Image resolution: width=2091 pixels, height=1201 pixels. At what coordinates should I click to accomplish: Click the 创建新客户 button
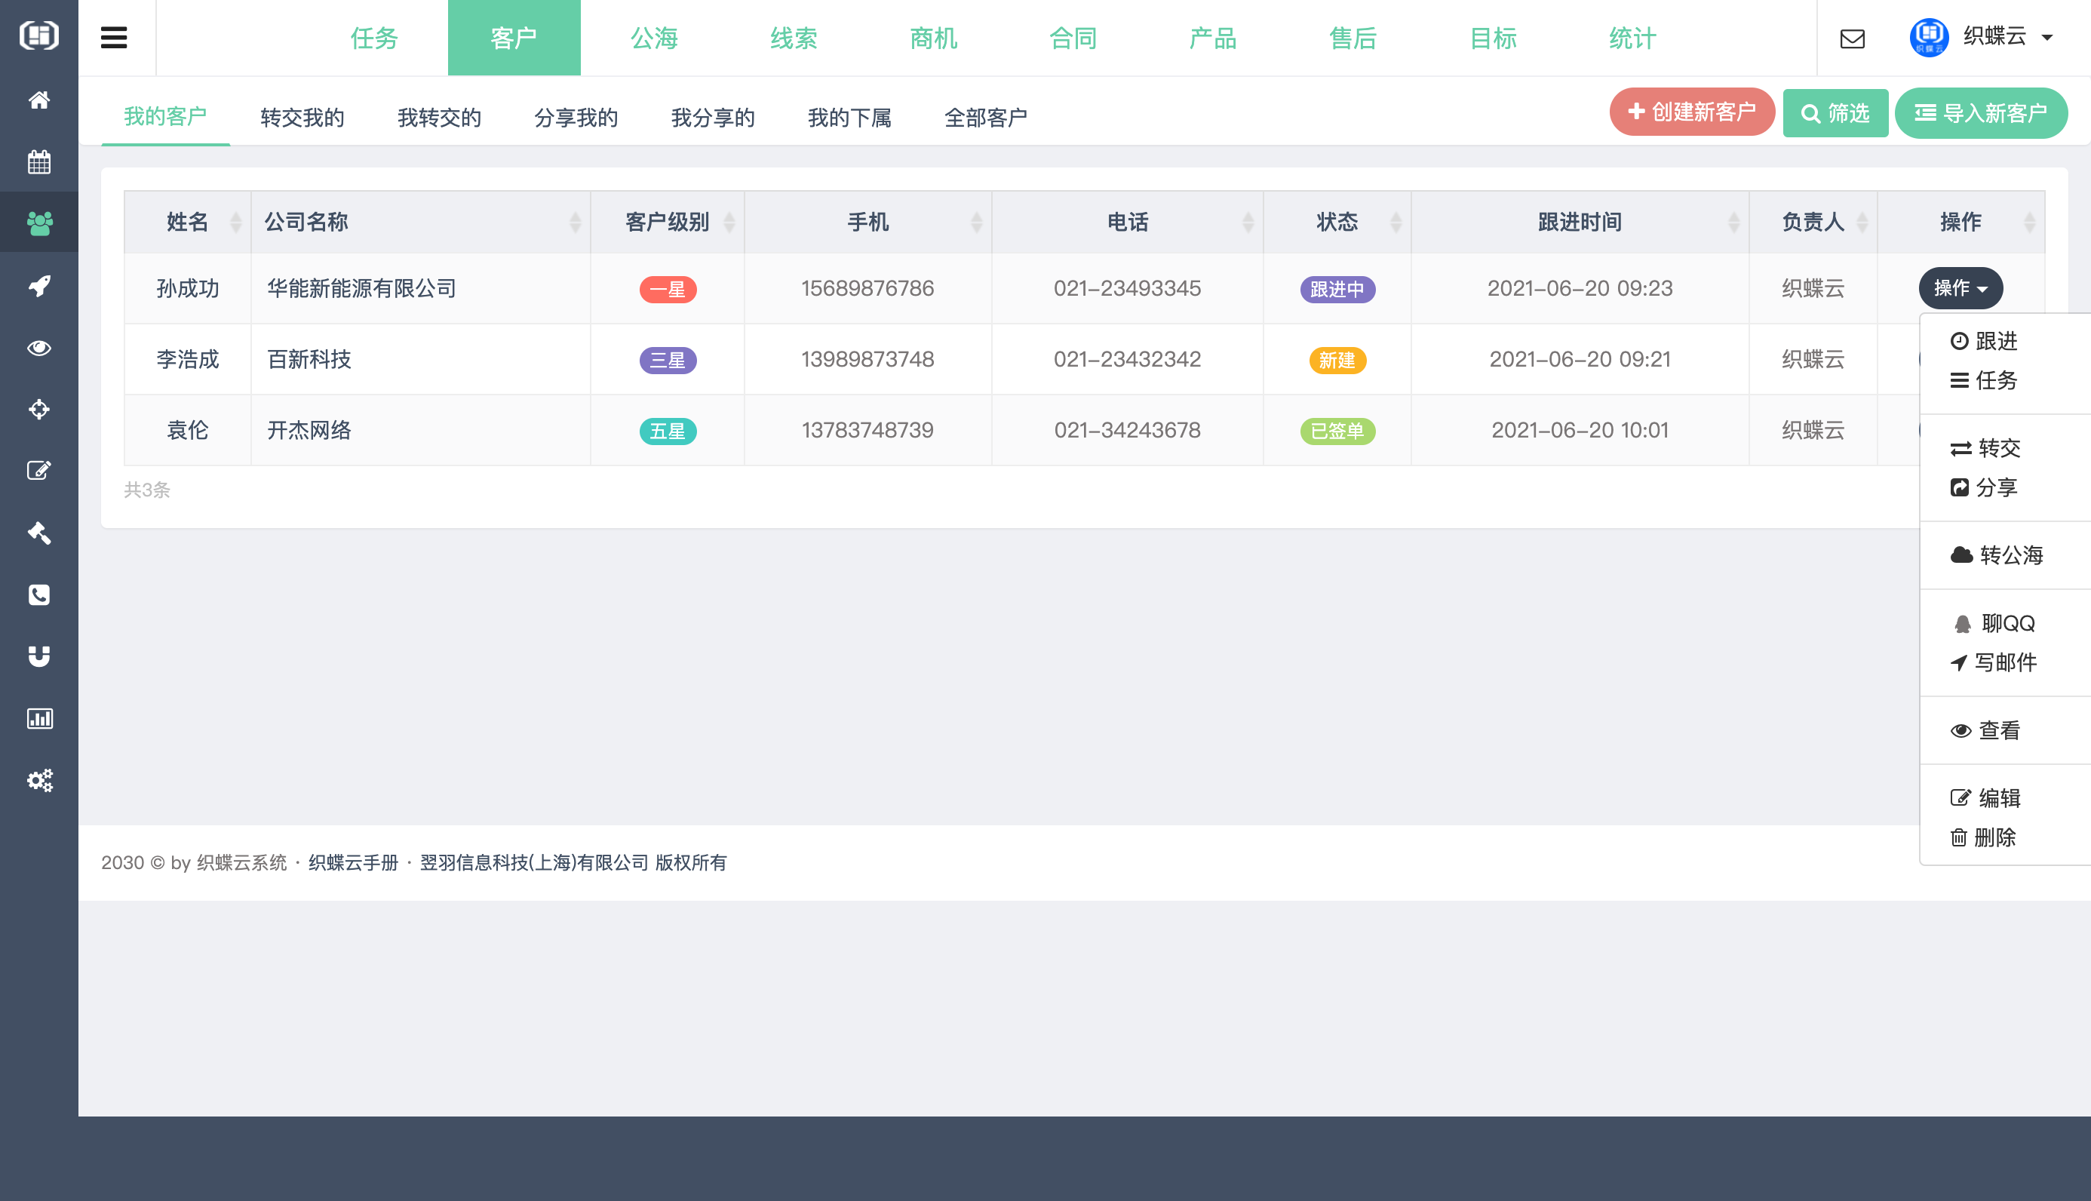click(1692, 112)
